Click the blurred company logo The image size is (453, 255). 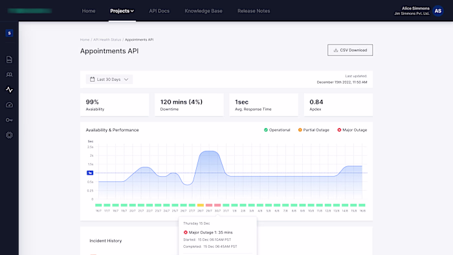click(x=30, y=11)
